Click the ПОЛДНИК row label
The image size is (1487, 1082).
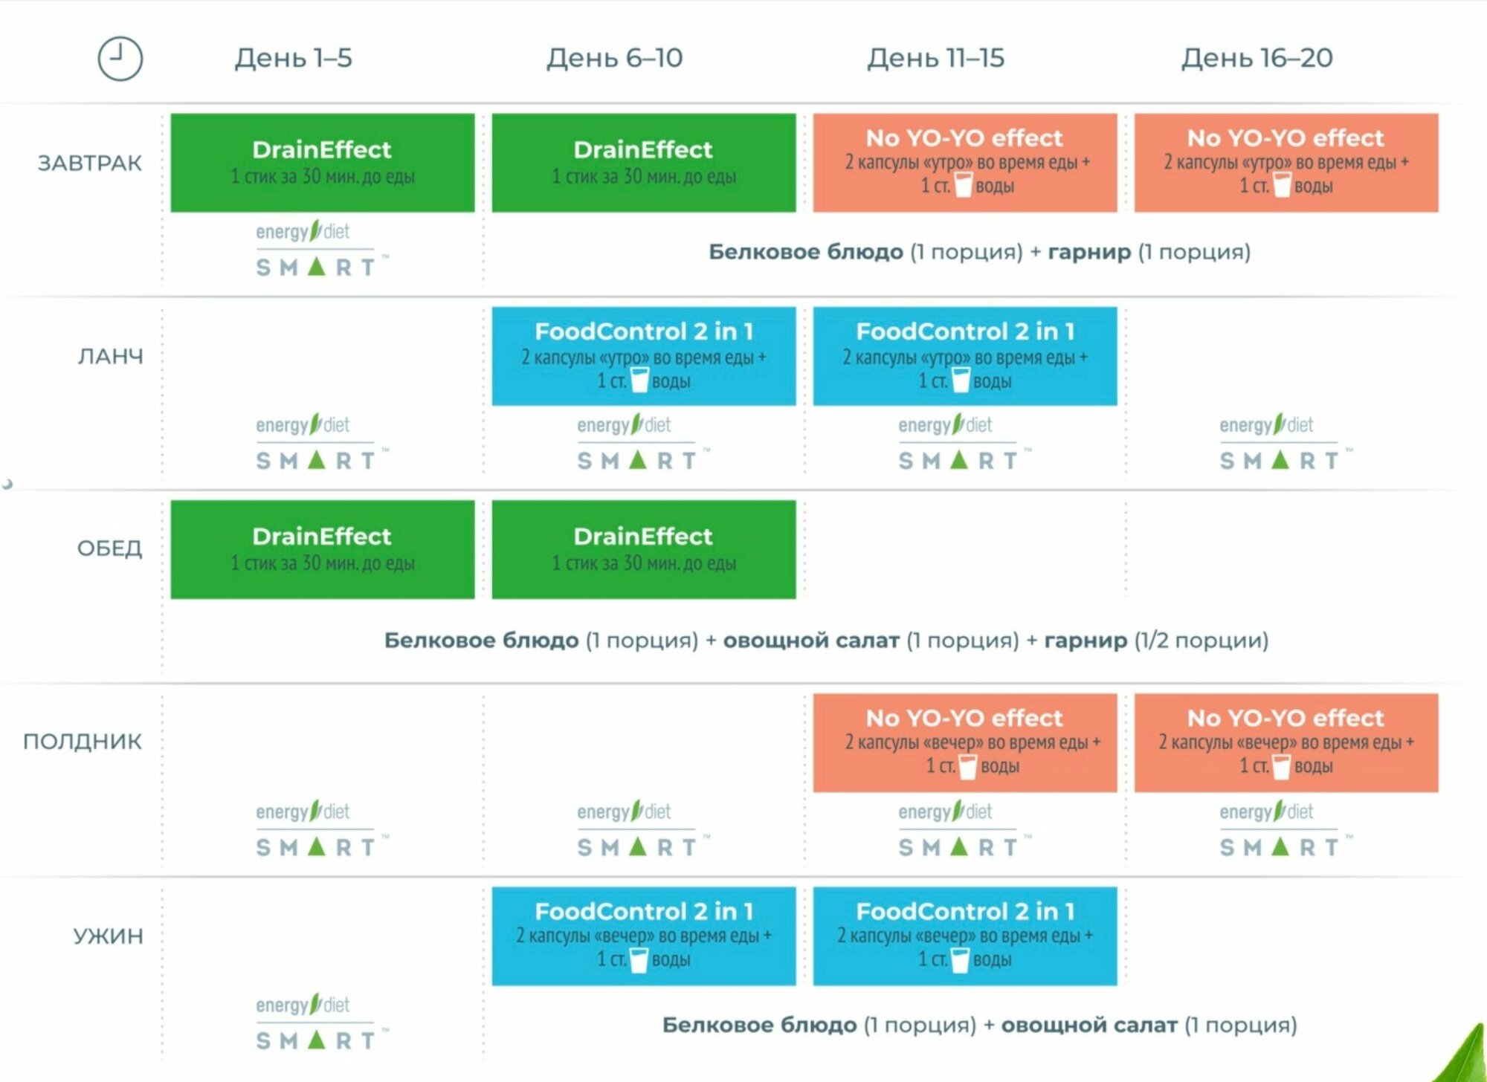(x=83, y=741)
